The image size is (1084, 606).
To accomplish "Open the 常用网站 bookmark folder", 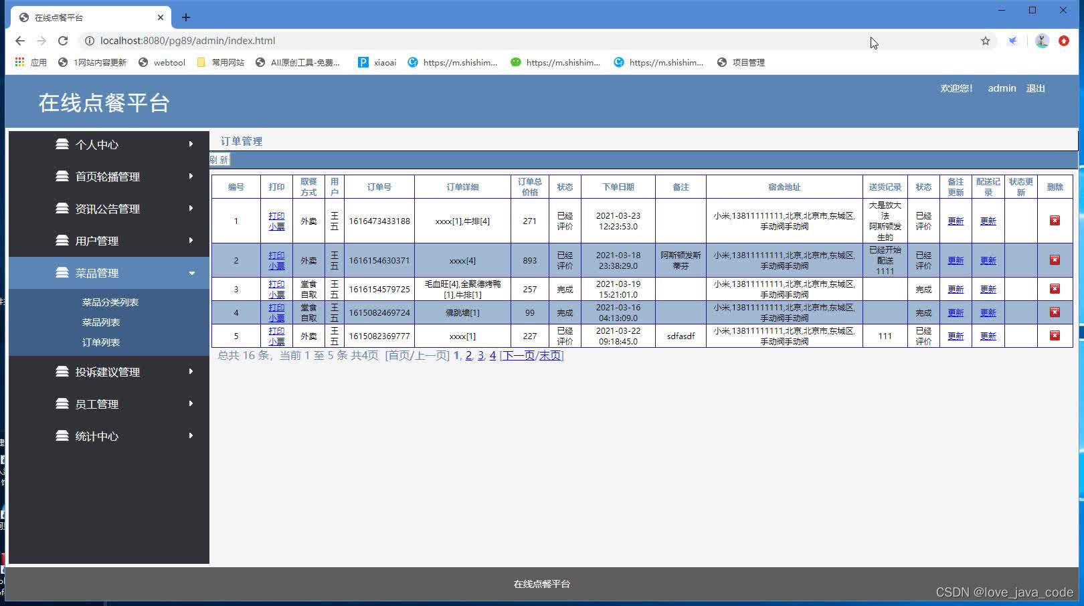I will [220, 62].
